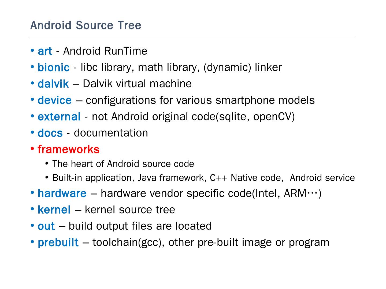Click the red "frameworks" keyword

69,149
